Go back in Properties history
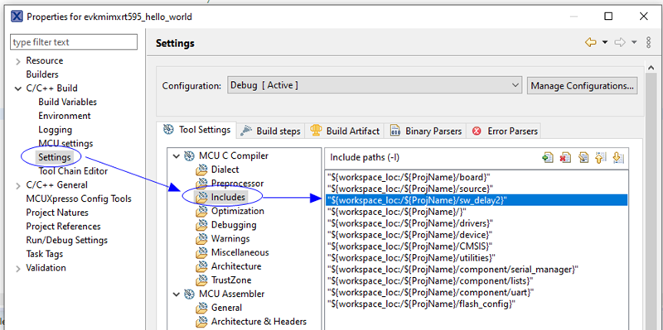 point(591,42)
